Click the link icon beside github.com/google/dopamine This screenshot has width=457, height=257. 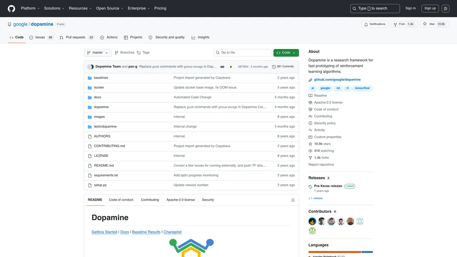[x=310, y=80]
